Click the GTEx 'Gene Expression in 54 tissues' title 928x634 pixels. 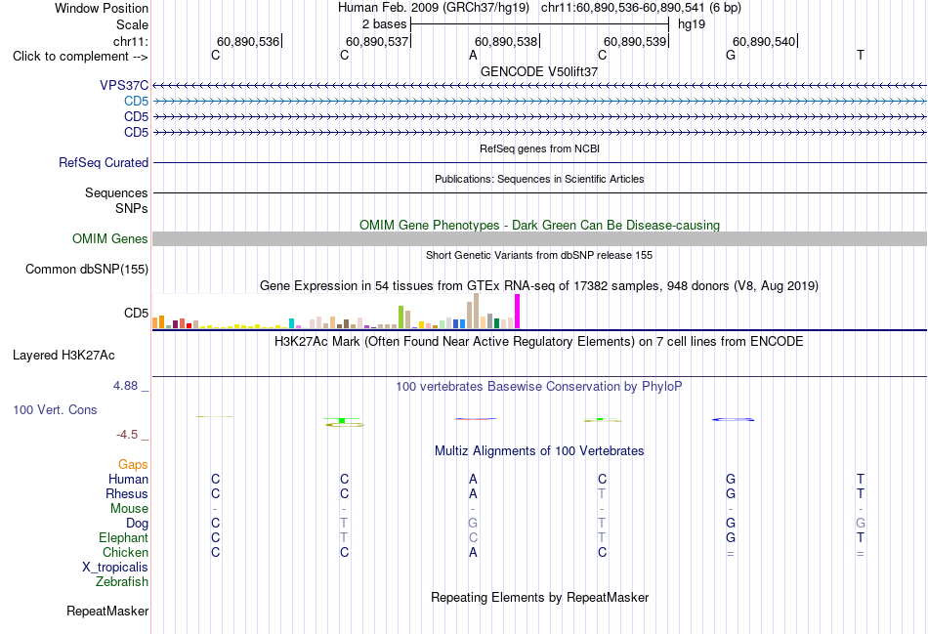tap(539, 286)
